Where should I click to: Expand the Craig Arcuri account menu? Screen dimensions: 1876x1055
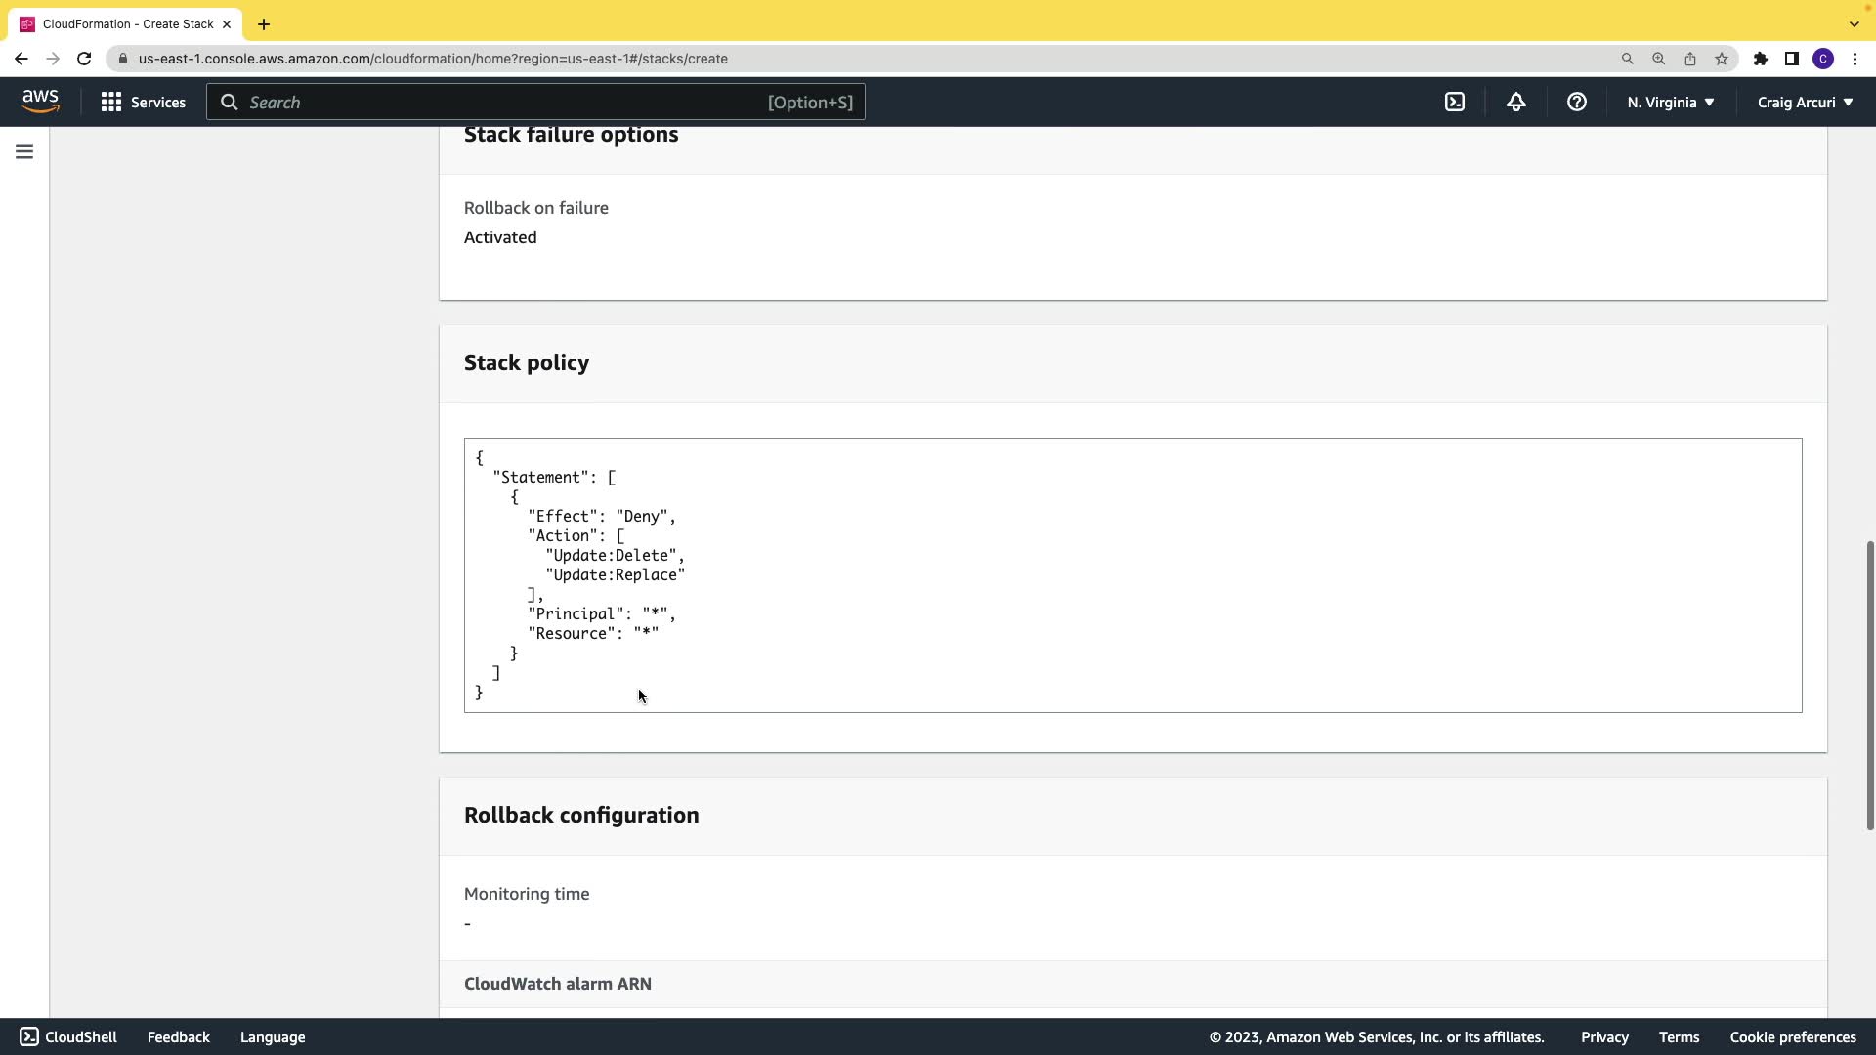pyautogui.click(x=1804, y=102)
